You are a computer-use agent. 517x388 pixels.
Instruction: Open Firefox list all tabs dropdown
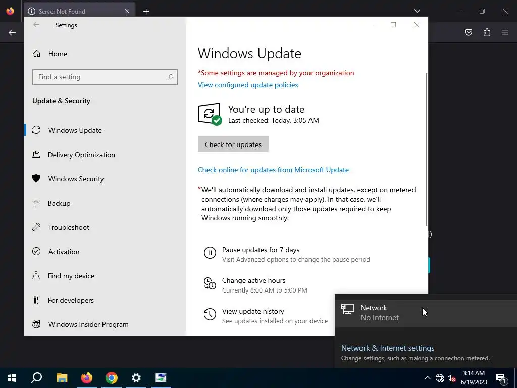click(417, 11)
